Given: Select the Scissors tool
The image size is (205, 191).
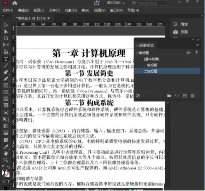Looking at the screenshot, I should click(x=6, y=112).
